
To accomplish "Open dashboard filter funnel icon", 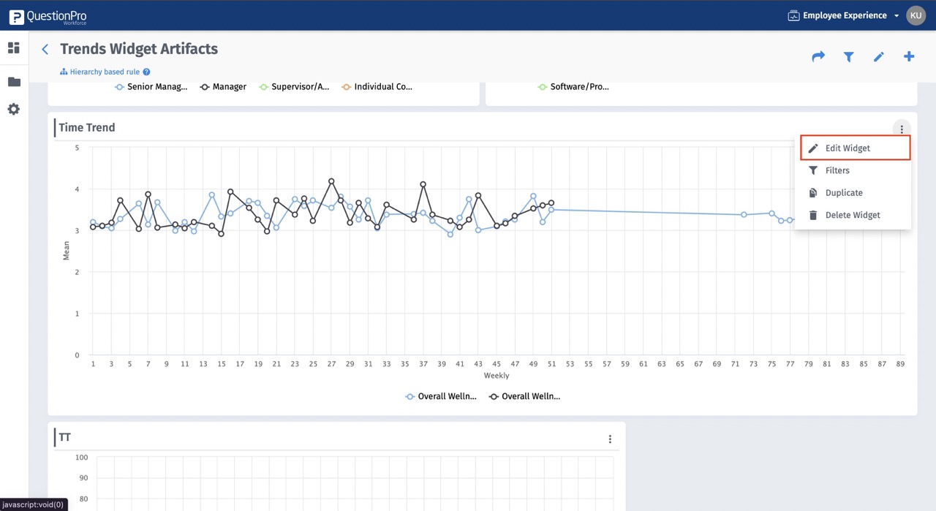I will point(848,56).
